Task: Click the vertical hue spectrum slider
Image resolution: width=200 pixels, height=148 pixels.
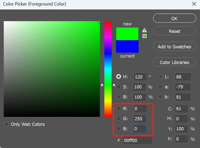Action: (x=108, y=69)
